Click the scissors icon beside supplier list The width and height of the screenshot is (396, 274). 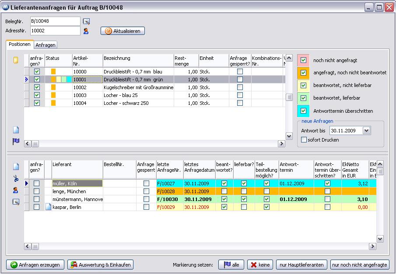[x=16, y=178]
